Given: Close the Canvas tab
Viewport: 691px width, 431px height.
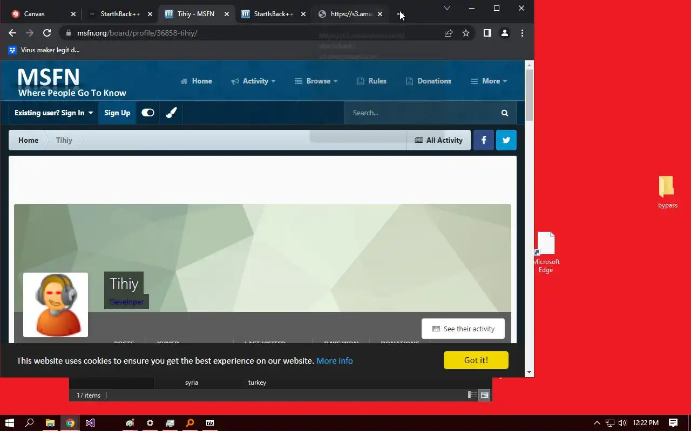Looking at the screenshot, I should (x=73, y=14).
